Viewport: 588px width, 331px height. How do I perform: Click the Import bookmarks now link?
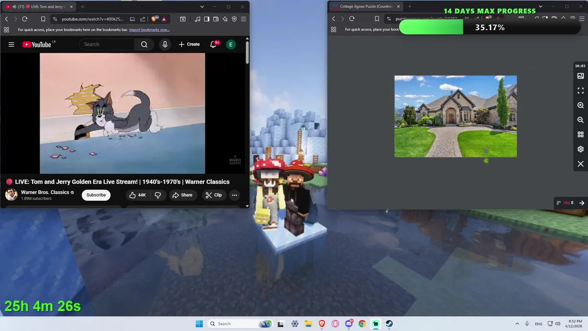click(x=149, y=29)
